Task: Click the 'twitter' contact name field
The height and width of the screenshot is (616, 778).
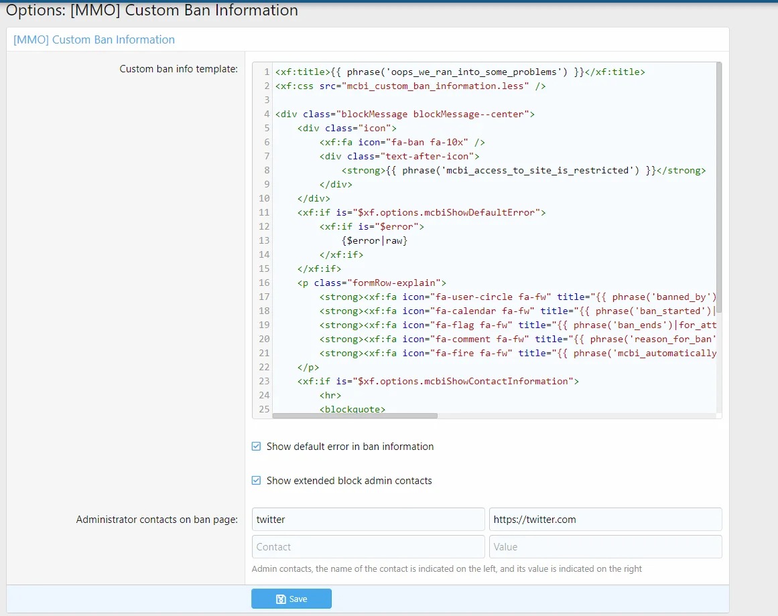Action: tap(368, 519)
